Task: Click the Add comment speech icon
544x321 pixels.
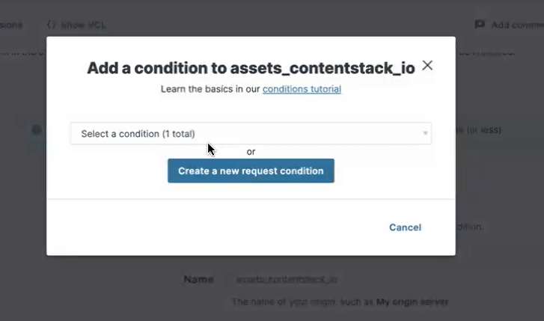Action: [480, 25]
